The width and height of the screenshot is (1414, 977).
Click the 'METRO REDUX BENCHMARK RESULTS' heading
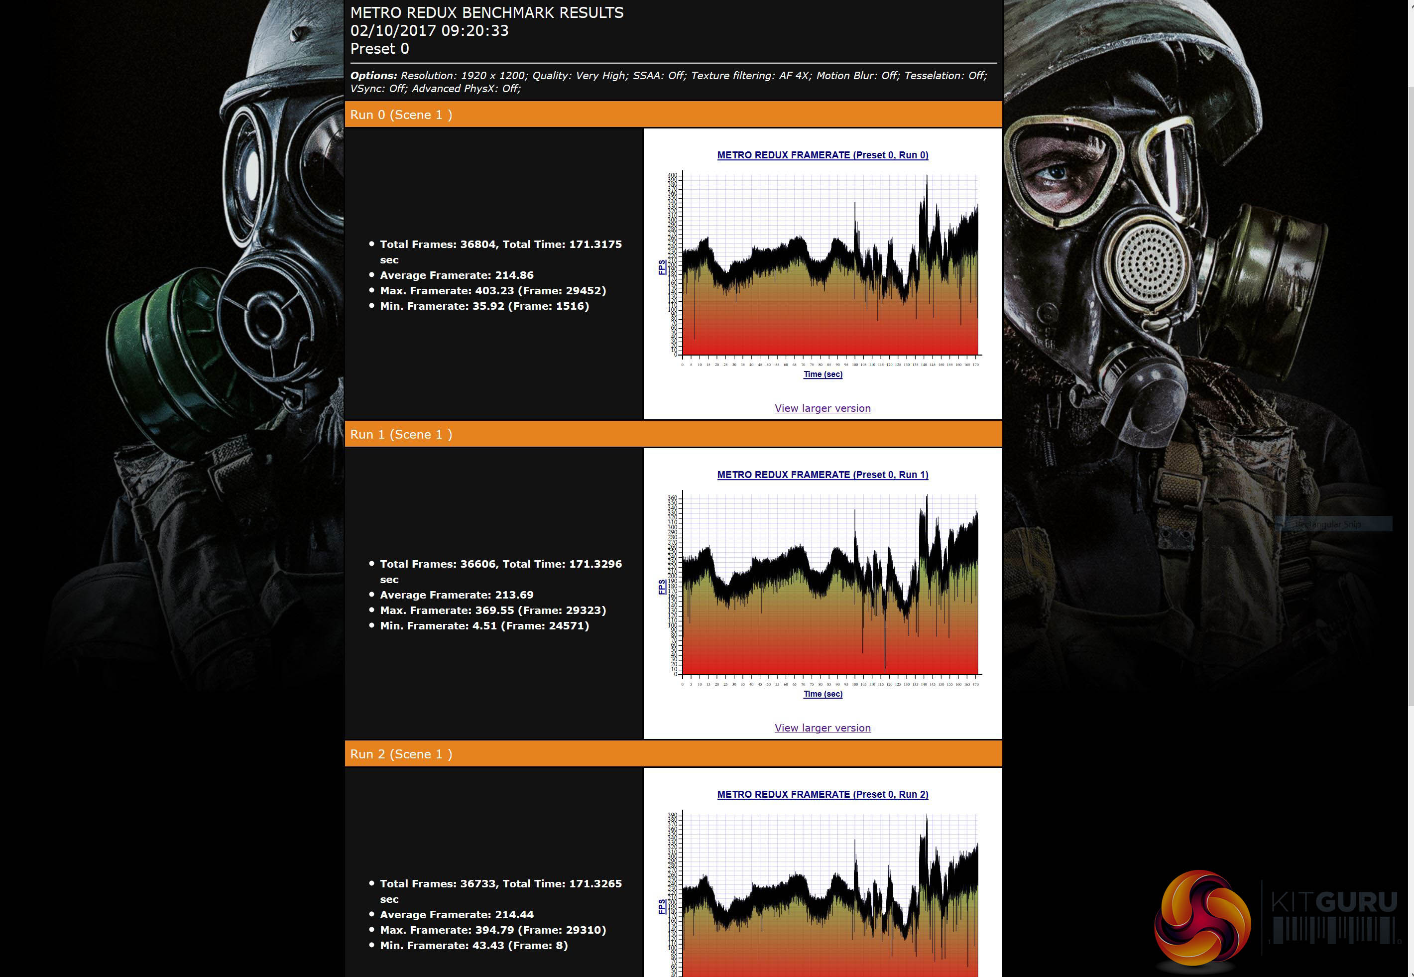click(x=486, y=13)
